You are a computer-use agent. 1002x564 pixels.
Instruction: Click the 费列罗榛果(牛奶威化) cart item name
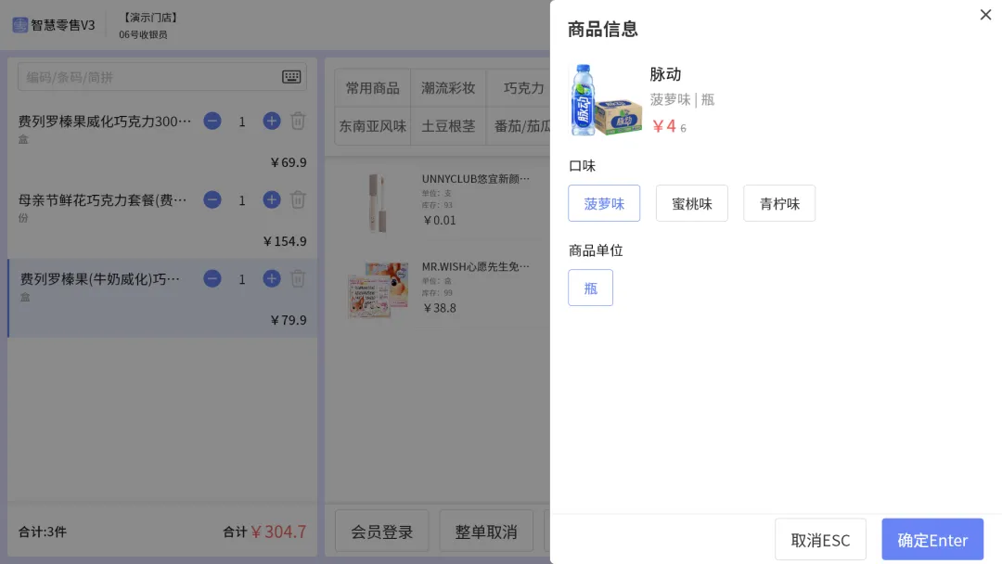pos(99,278)
